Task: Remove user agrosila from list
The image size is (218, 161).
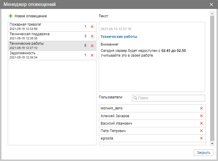Action: 201,138
